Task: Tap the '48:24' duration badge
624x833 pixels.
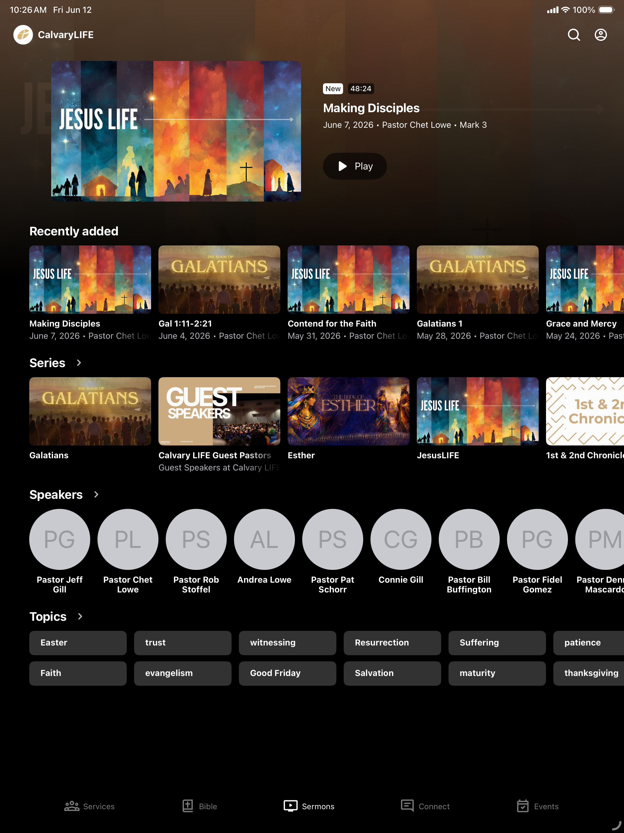Action: (360, 88)
